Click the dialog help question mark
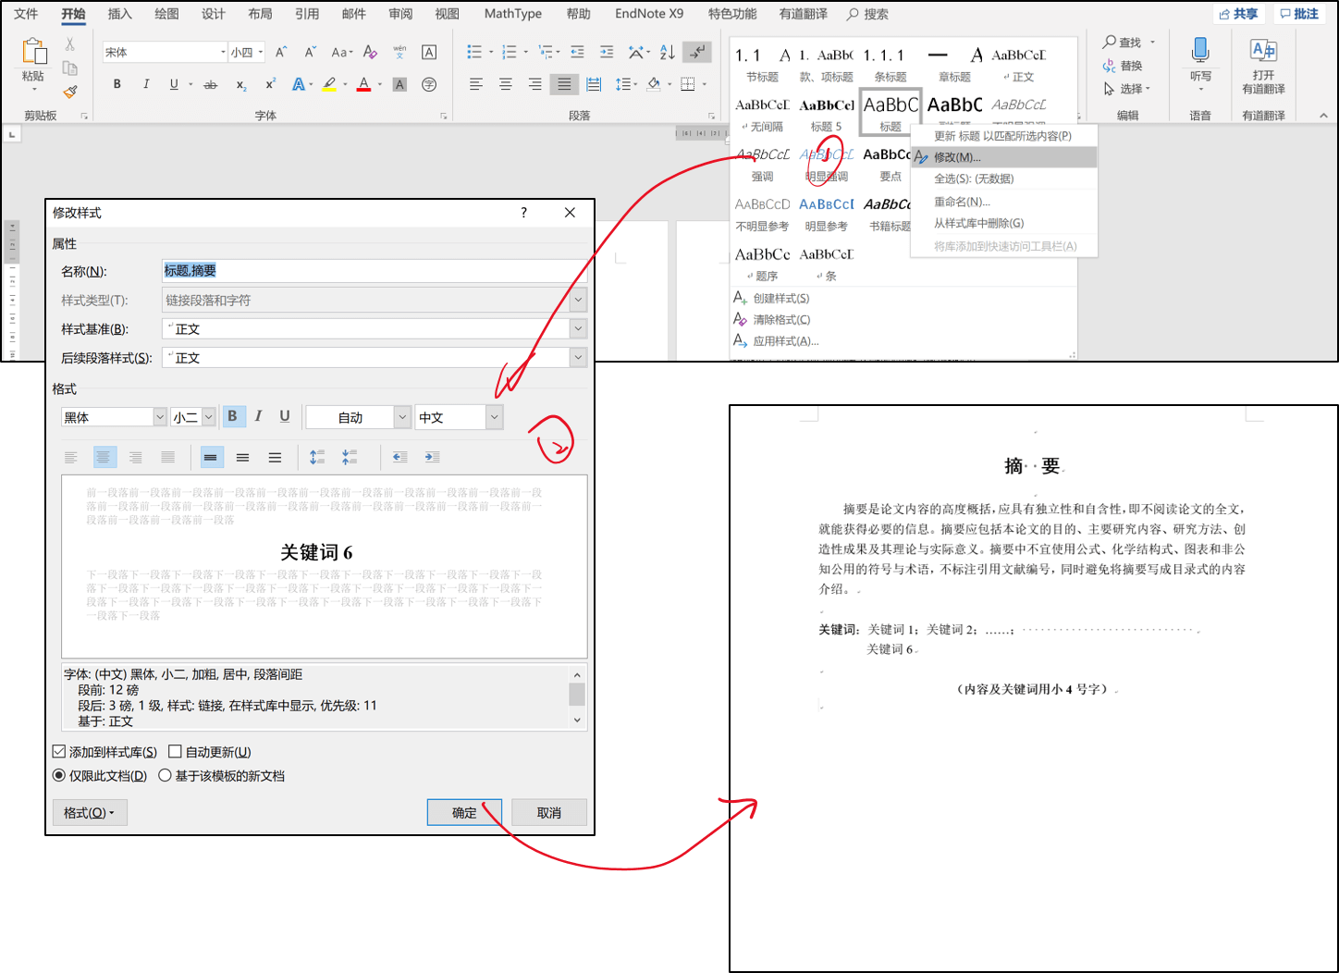The image size is (1339, 973). coord(523,213)
